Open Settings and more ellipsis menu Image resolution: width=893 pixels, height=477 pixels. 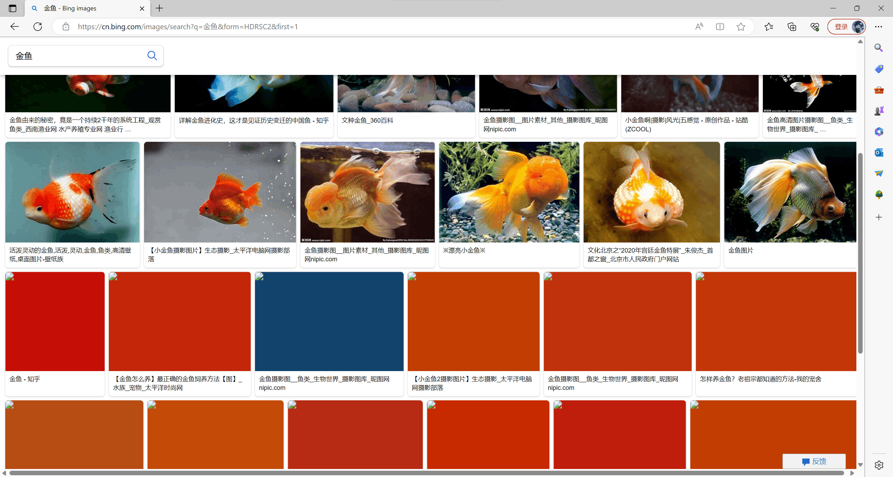(x=878, y=26)
